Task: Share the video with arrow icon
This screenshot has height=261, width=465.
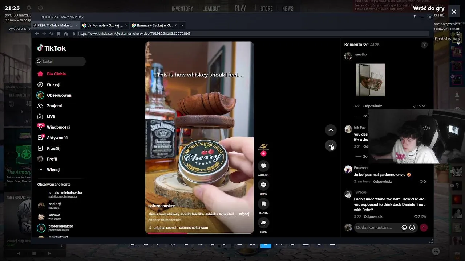Action: point(263,223)
